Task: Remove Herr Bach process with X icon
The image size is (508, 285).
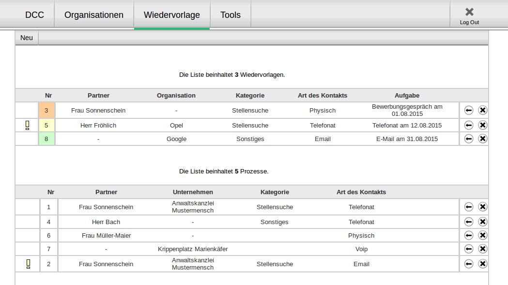Action: pyautogui.click(x=482, y=222)
